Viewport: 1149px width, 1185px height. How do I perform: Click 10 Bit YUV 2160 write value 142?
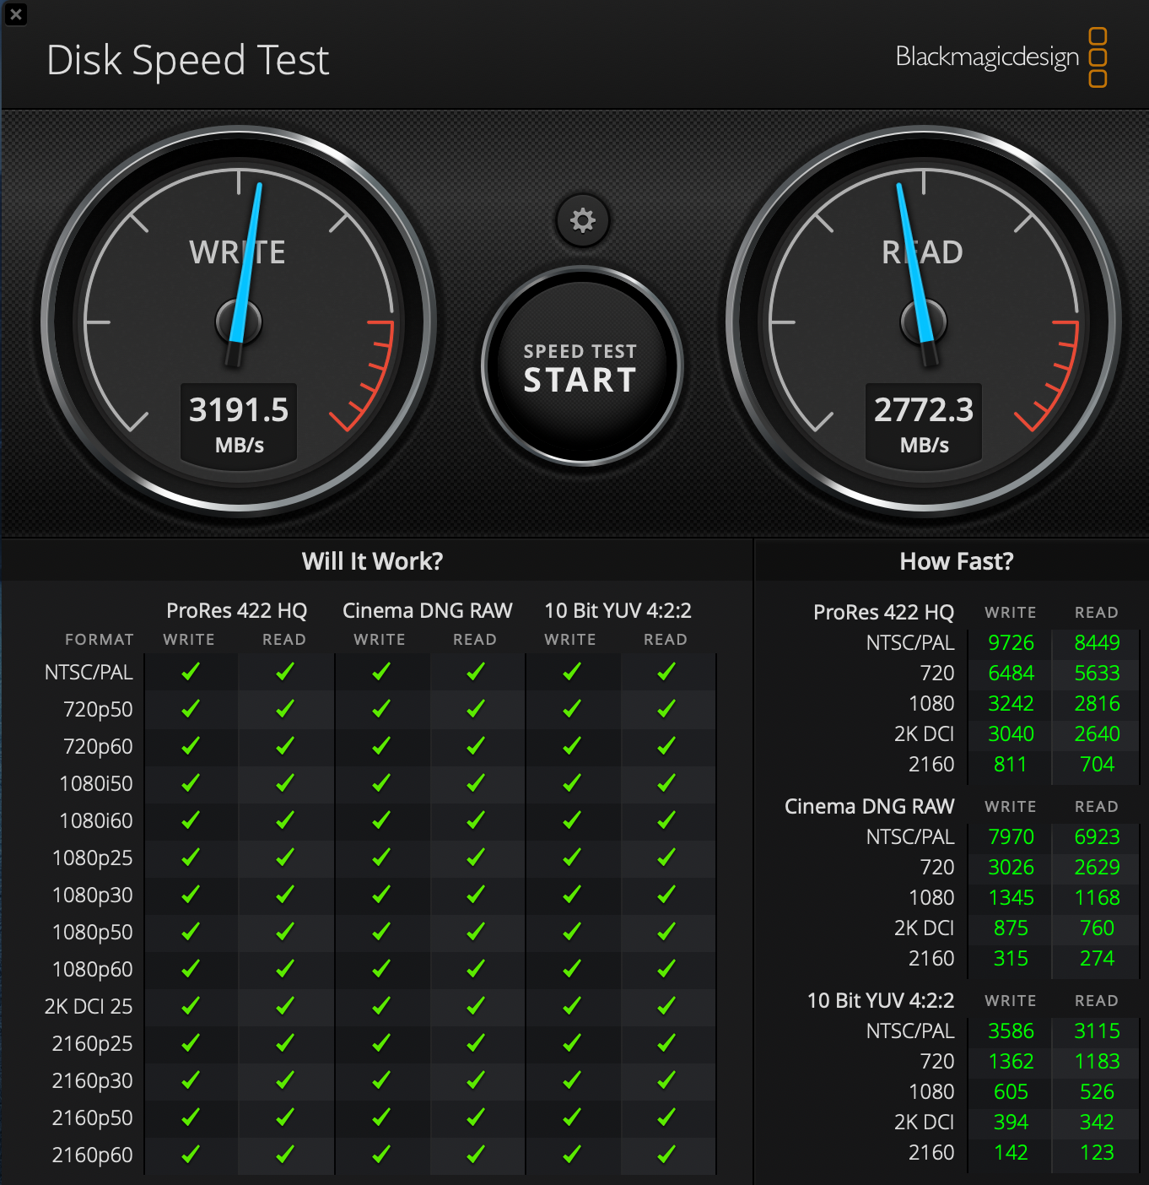(1011, 1153)
